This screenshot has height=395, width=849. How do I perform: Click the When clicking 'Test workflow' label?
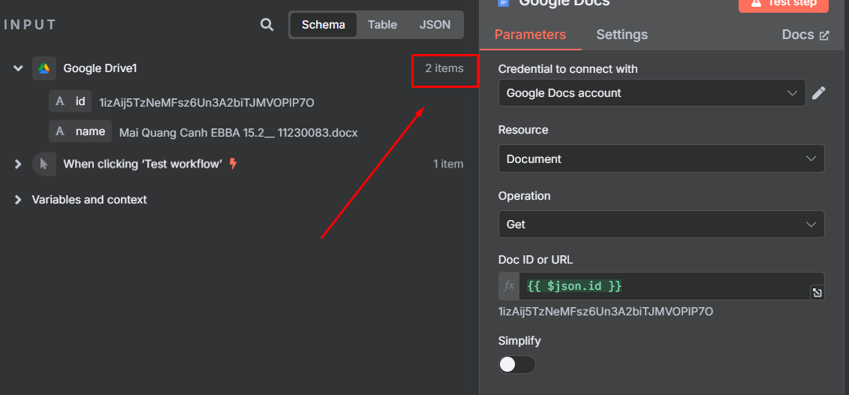coord(143,164)
